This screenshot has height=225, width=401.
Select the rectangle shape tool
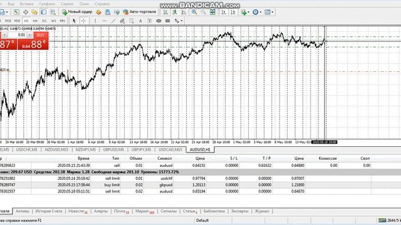[168, 21]
